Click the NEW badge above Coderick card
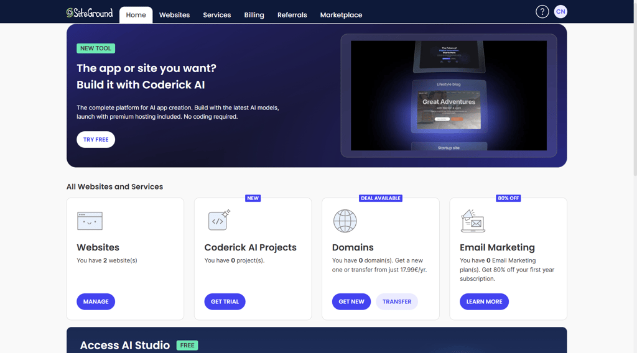This screenshot has height=353, width=637. pyautogui.click(x=253, y=198)
